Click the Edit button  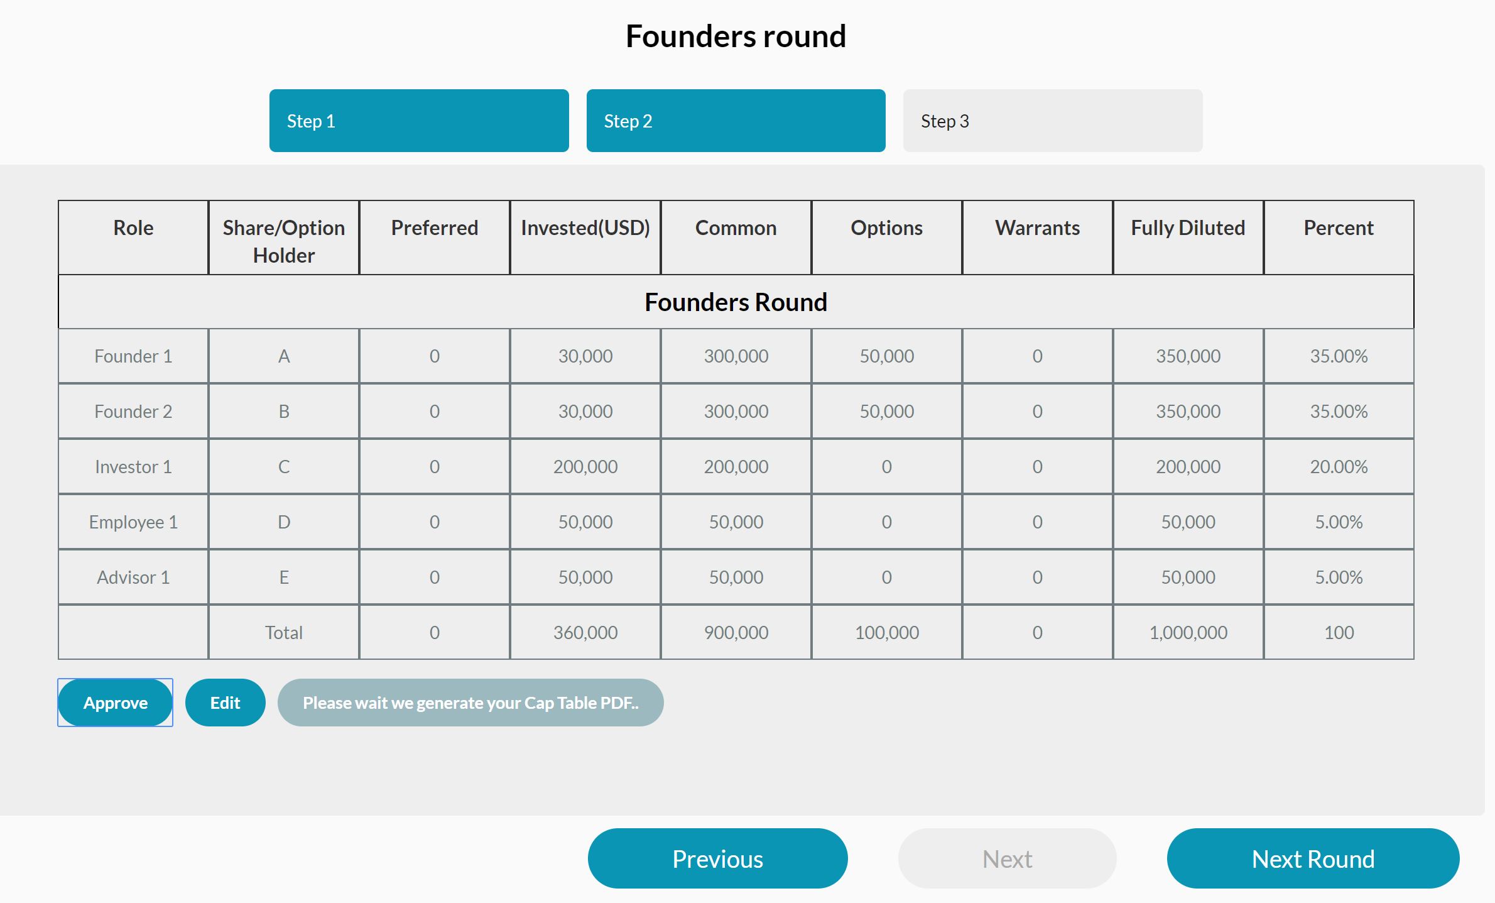point(225,703)
